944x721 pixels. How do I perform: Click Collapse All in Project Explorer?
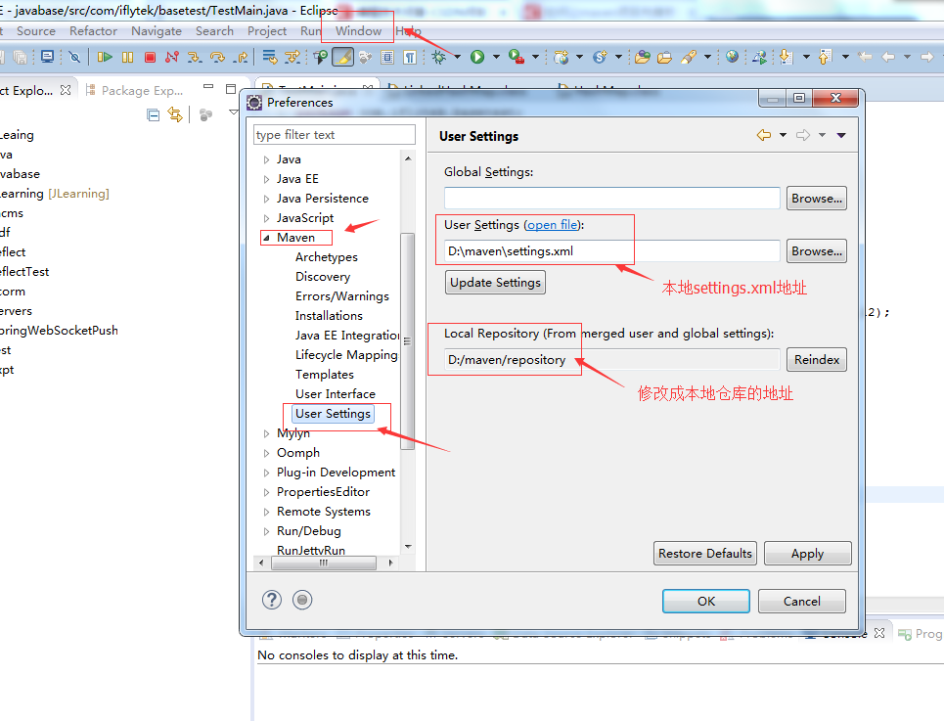[153, 115]
